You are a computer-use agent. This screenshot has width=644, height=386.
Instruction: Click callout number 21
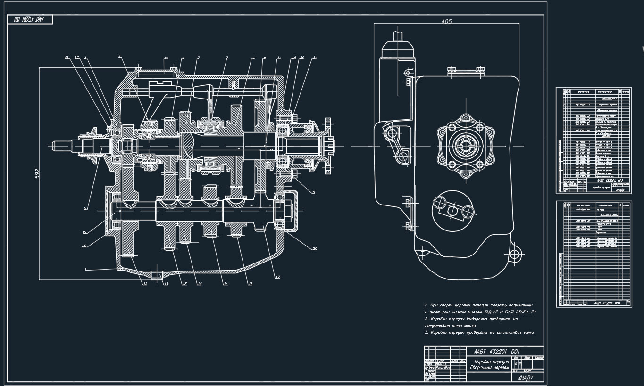[315, 57]
